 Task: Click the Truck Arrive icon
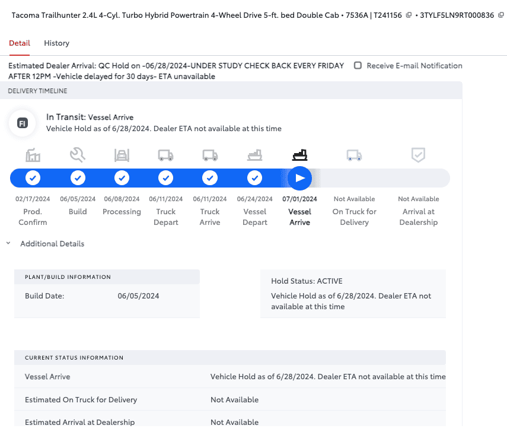pyautogui.click(x=210, y=155)
